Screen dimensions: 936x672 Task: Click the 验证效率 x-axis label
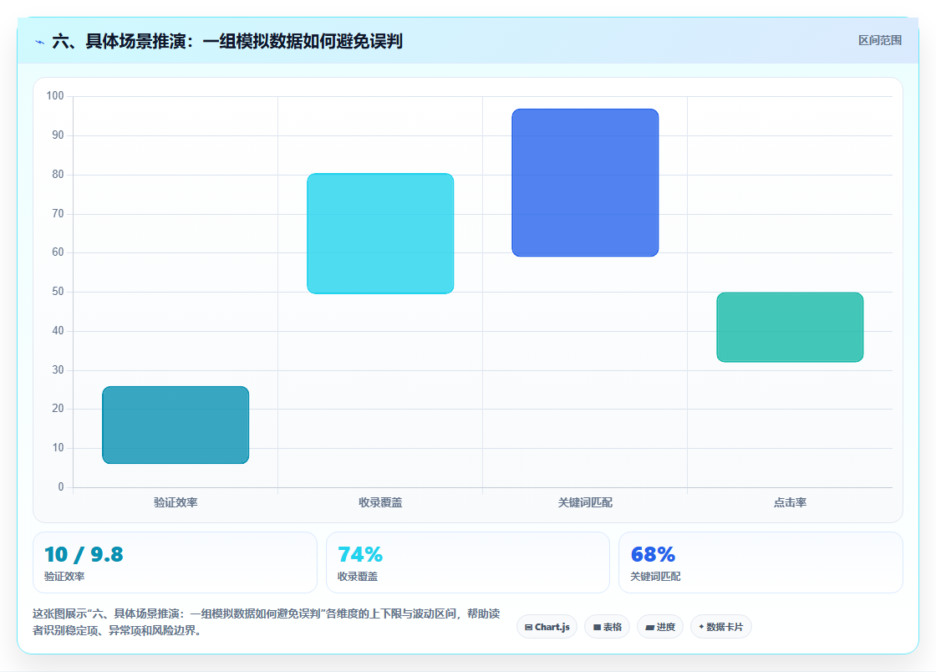175,502
